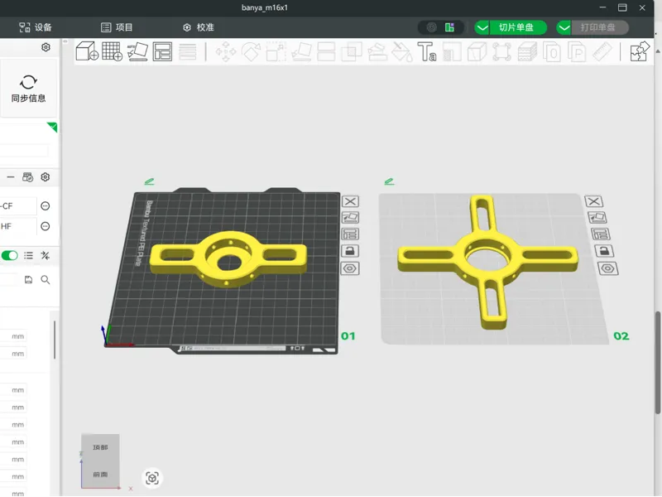Viewport: 662px width, 497px height.
Task: Click the reset view cube icon
Action: (x=152, y=479)
